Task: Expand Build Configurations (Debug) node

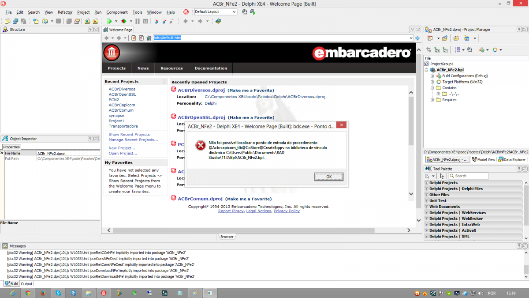Action: [432, 76]
